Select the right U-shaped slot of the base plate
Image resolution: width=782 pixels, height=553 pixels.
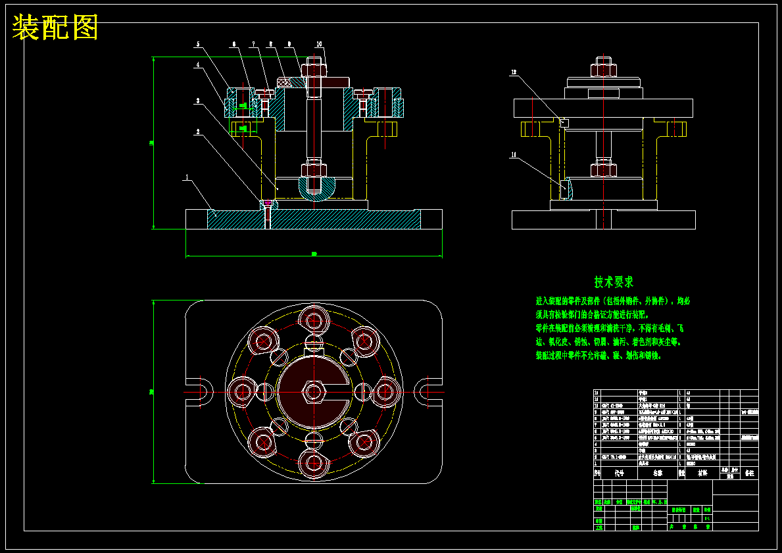pos(428,392)
